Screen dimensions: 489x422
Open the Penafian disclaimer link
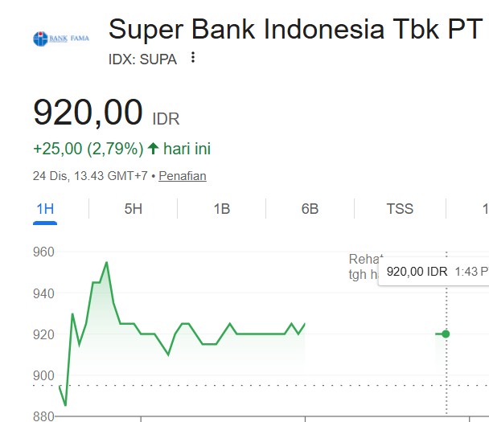pos(183,175)
